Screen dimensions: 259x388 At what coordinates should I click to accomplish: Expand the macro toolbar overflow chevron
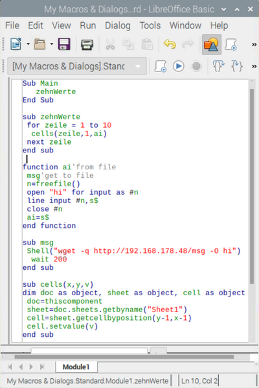click(254, 66)
